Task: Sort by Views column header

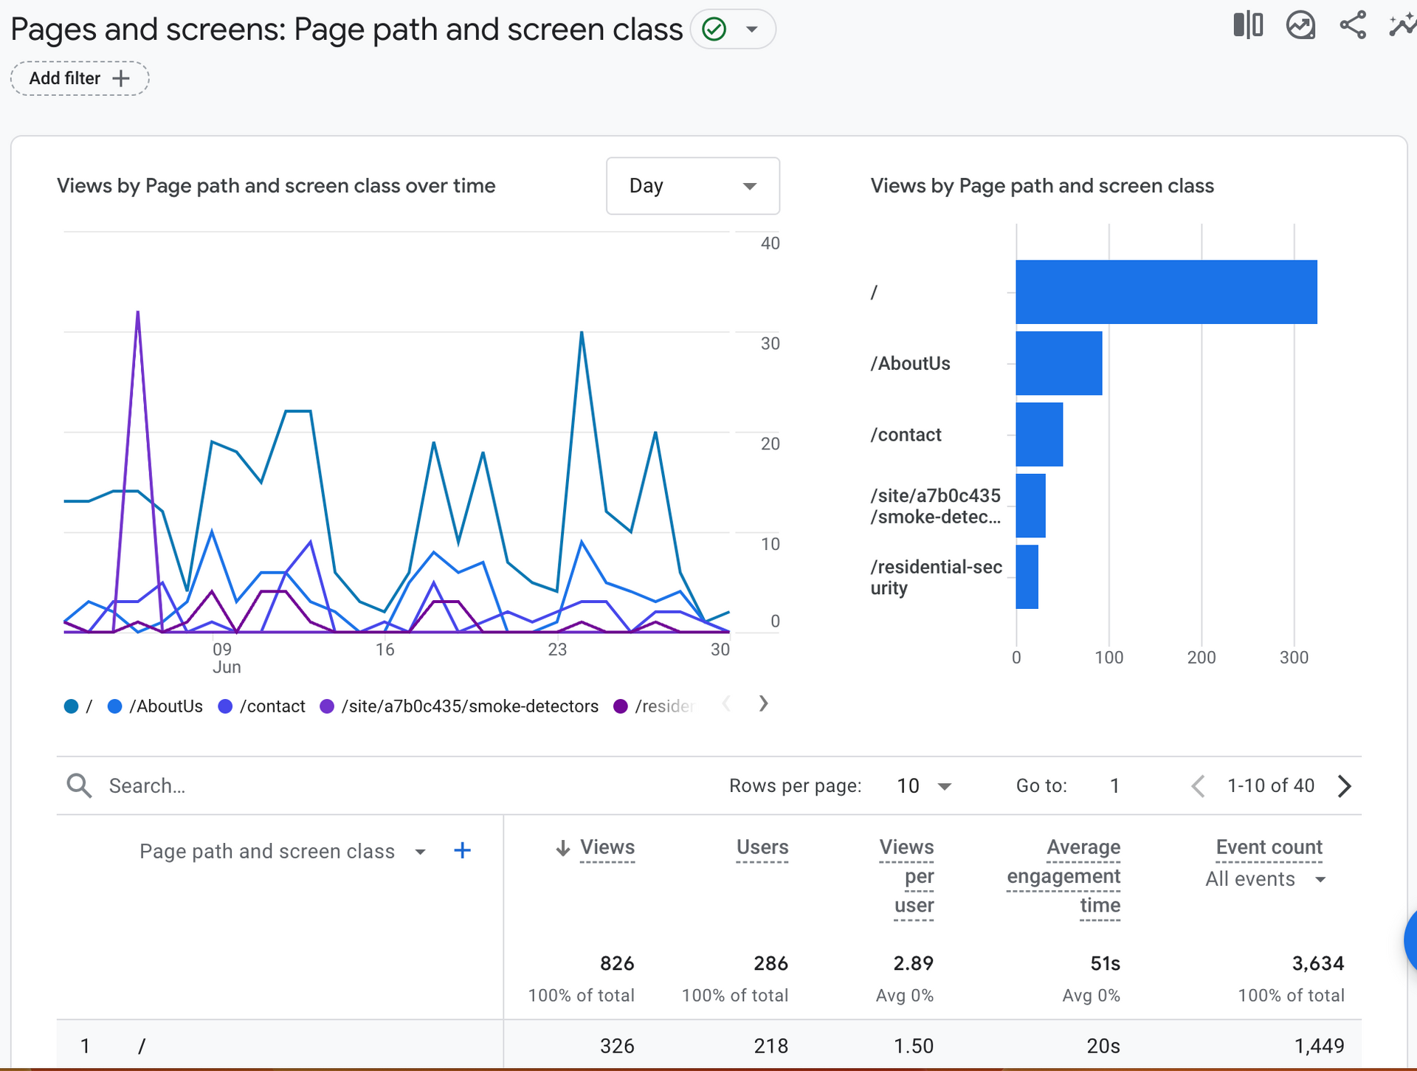Action: point(606,847)
